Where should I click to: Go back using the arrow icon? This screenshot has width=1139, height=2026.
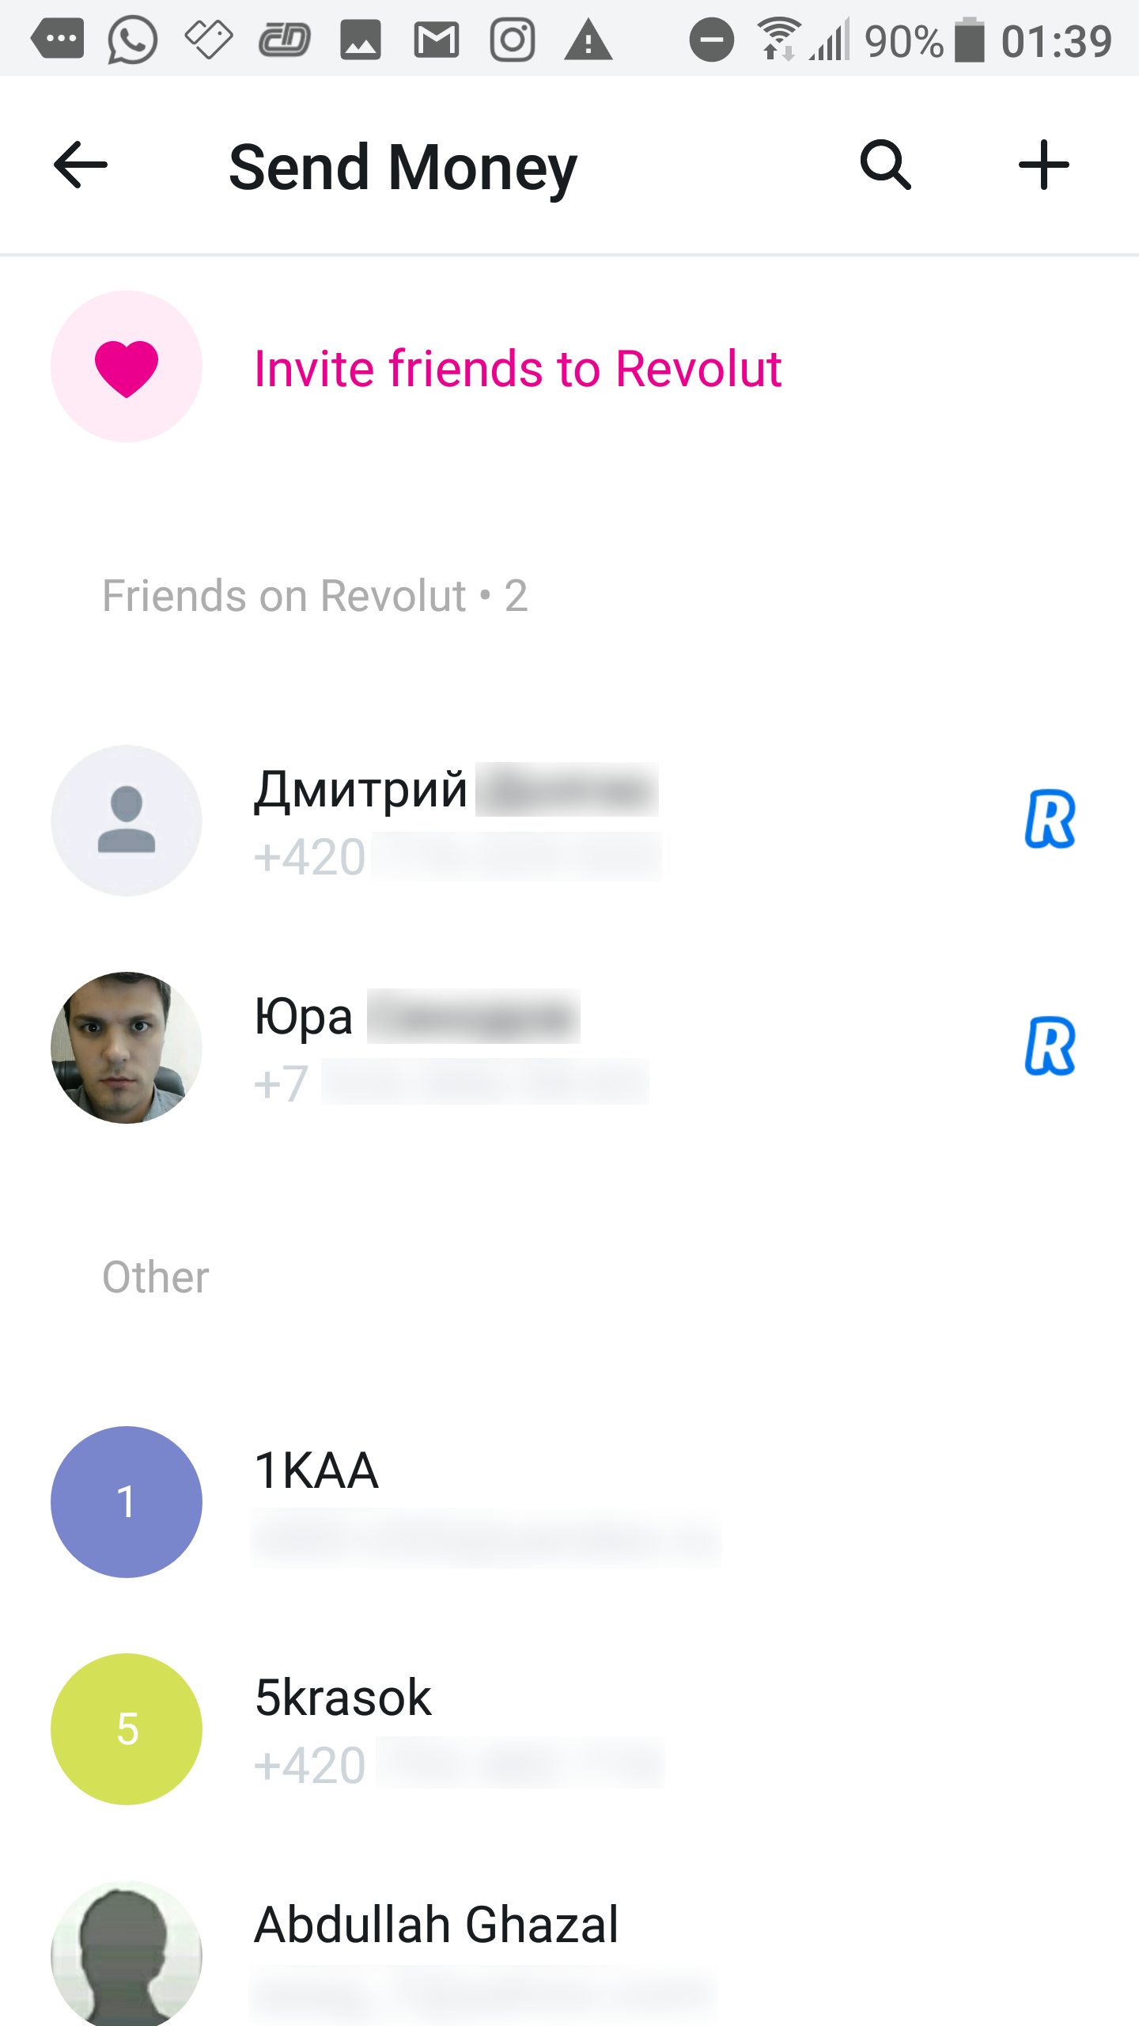80,165
